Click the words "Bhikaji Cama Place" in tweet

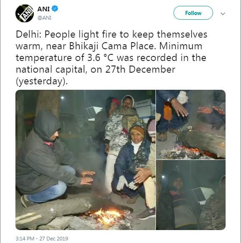point(113,46)
